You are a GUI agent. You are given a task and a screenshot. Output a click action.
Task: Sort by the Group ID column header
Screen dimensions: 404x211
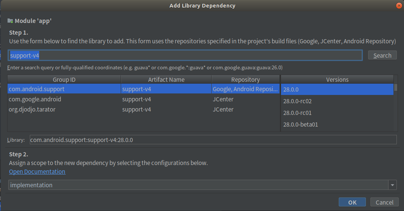click(x=64, y=80)
